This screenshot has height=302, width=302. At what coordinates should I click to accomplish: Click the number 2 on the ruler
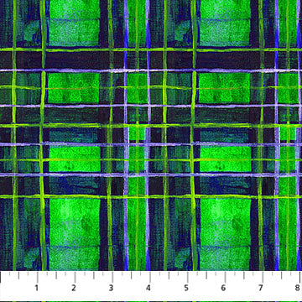point(74,288)
